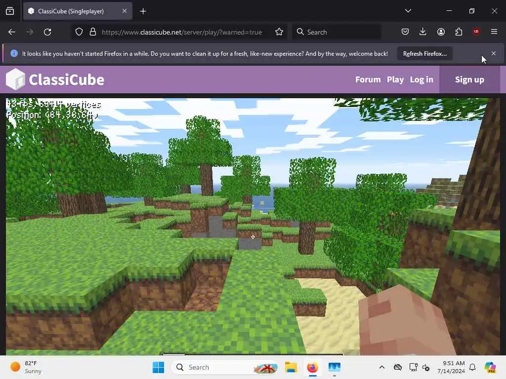Open the Firefox account icon
This screenshot has width=506, height=379.
(x=441, y=32)
